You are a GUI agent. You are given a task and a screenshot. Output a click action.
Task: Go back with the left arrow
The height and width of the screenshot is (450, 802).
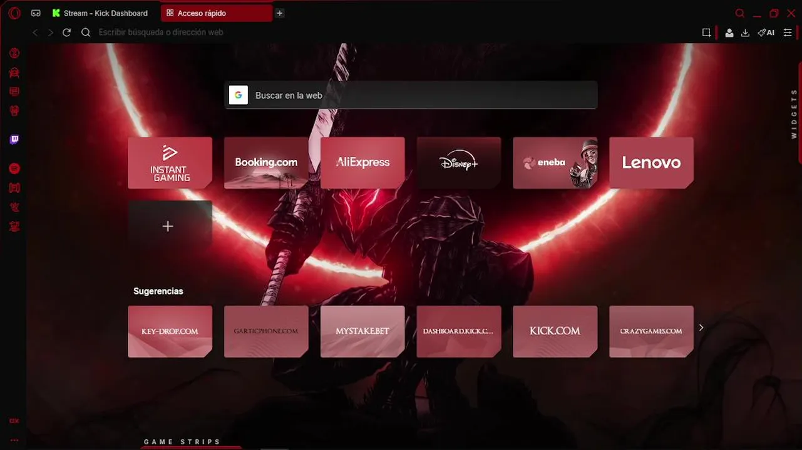pos(35,32)
